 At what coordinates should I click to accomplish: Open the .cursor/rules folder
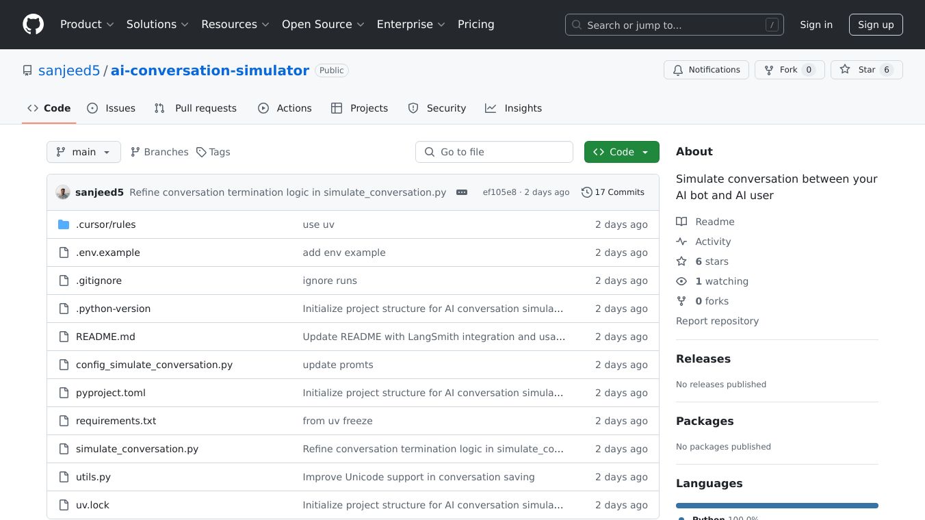[105, 224]
